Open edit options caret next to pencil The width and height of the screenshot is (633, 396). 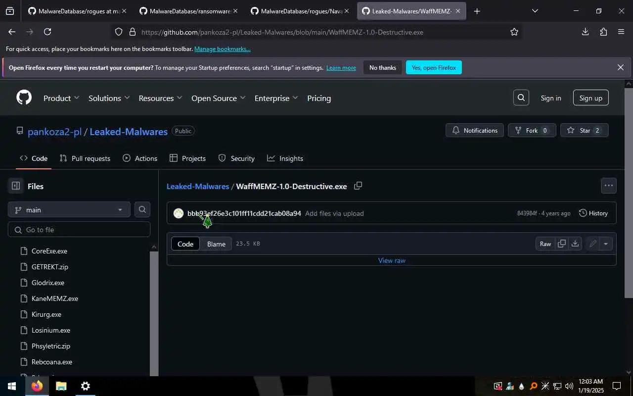click(x=606, y=244)
